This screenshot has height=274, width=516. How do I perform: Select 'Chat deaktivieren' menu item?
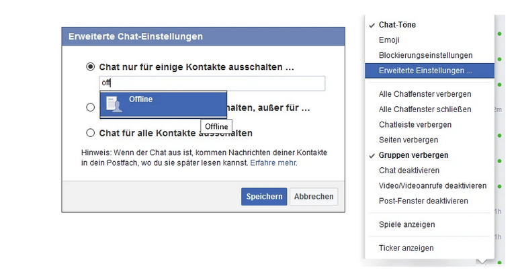click(429, 171)
